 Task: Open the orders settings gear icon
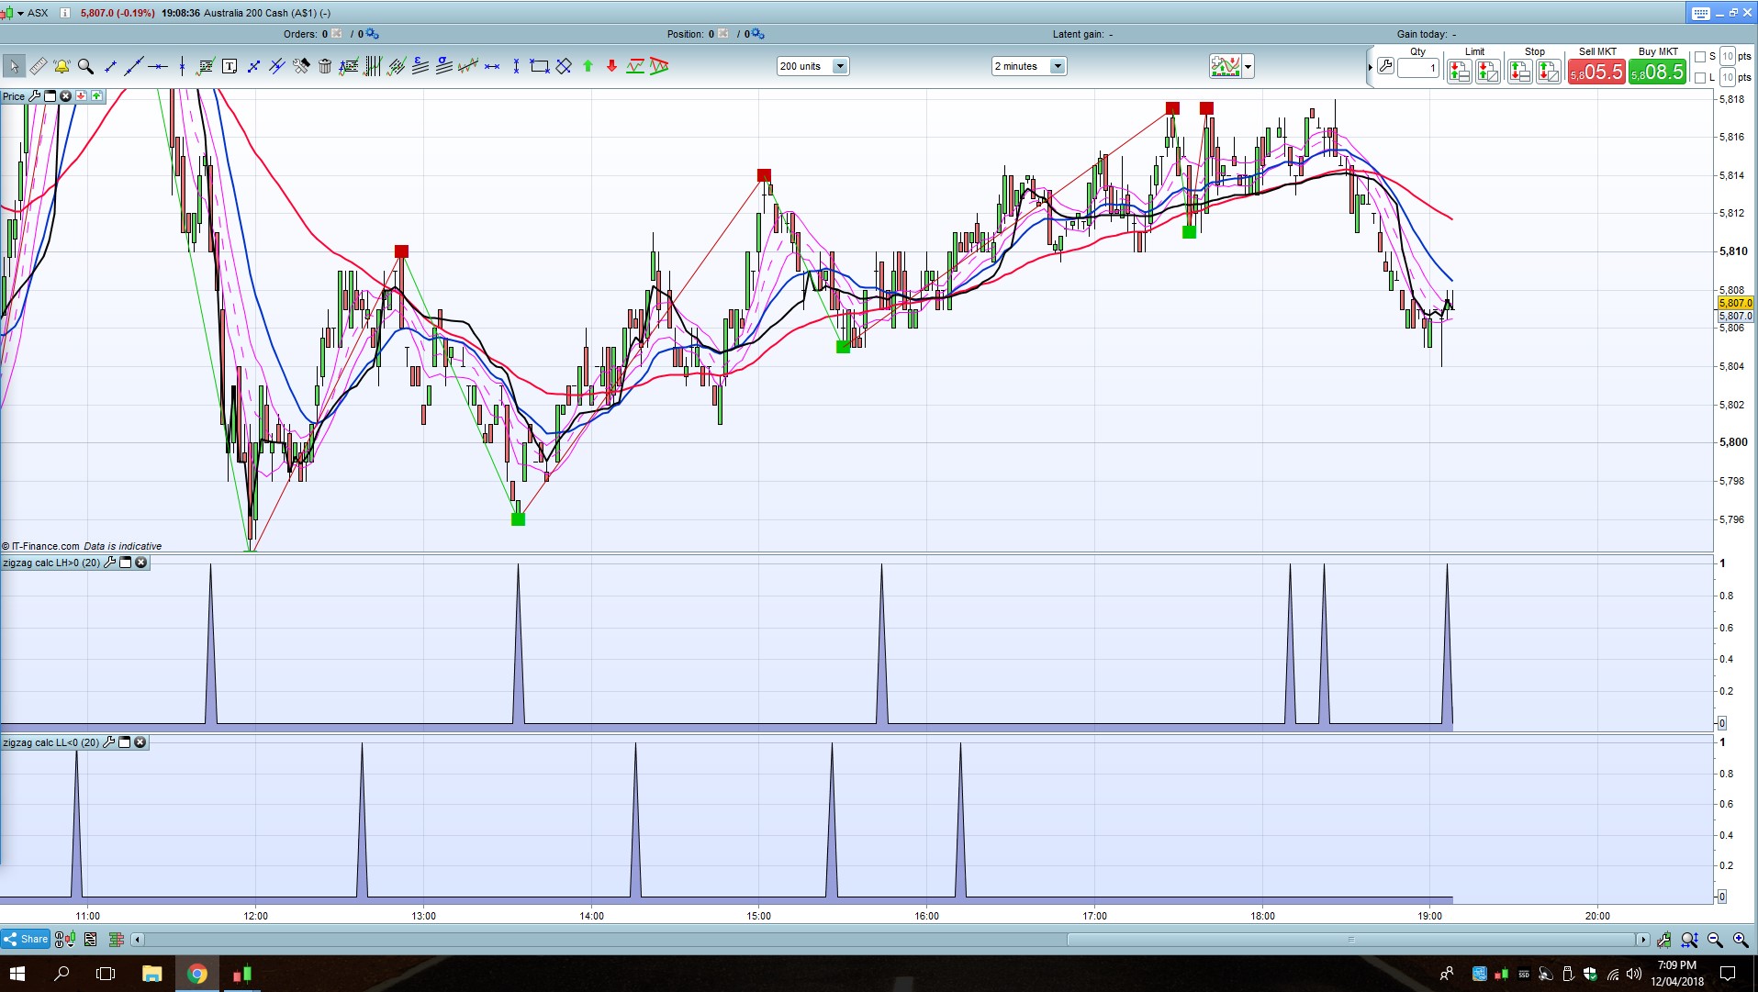click(372, 34)
